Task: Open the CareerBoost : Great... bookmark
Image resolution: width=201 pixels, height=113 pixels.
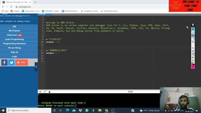Action: pyautogui.click(x=90, y=11)
